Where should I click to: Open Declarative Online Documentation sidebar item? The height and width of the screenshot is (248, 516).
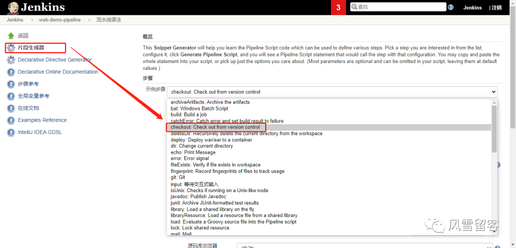(58, 72)
